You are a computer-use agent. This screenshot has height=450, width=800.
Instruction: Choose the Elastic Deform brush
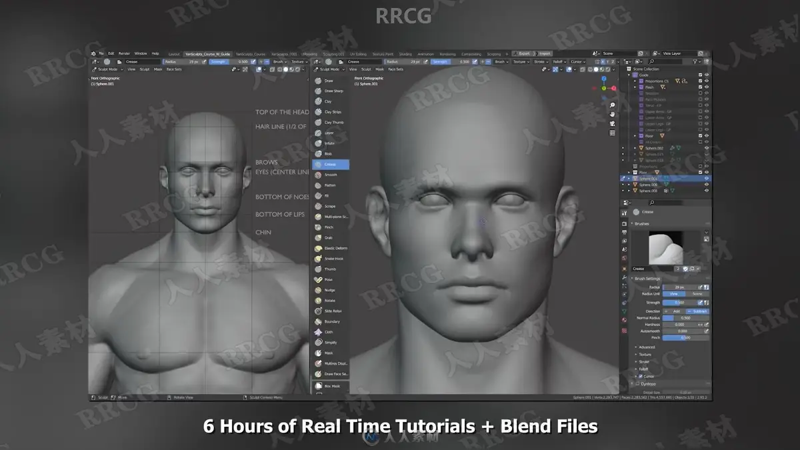click(330, 248)
